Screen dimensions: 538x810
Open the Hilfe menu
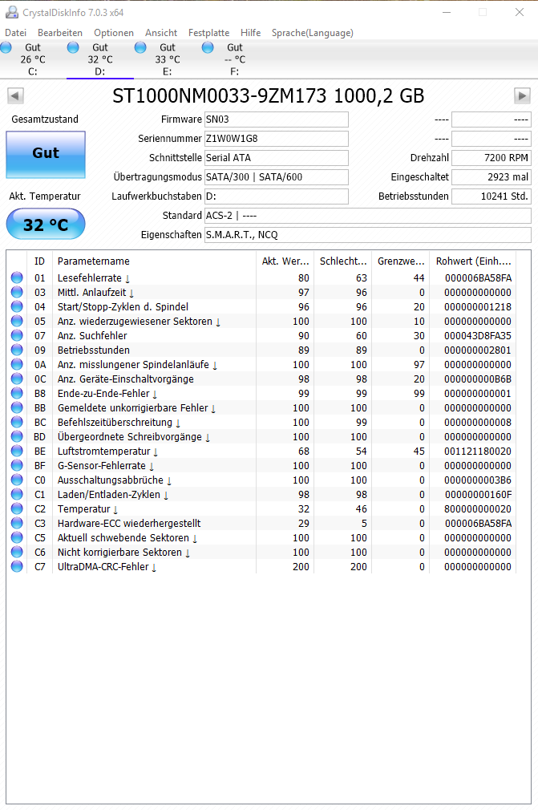(250, 33)
